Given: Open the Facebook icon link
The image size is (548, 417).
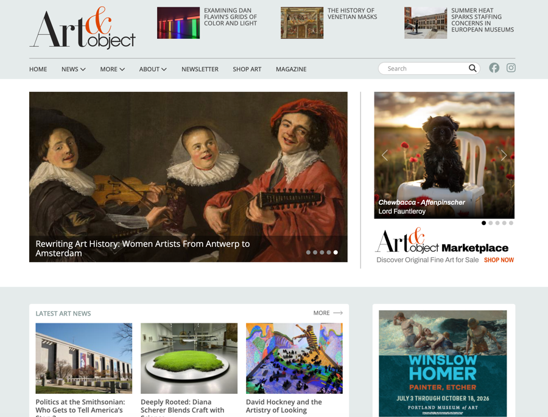Looking at the screenshot, I should [494, 67].
